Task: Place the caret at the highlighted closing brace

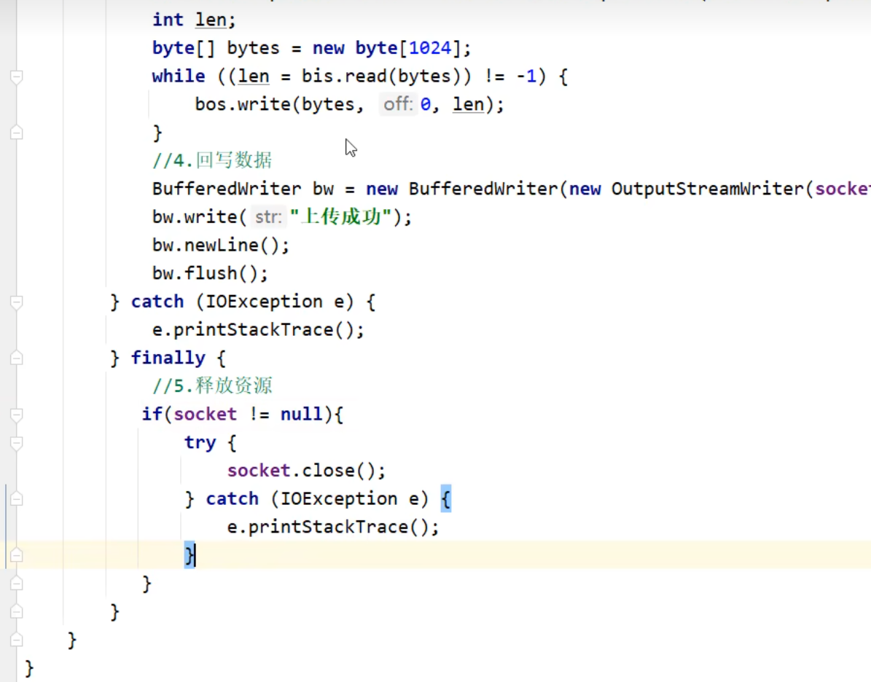Action: point(190,555)
